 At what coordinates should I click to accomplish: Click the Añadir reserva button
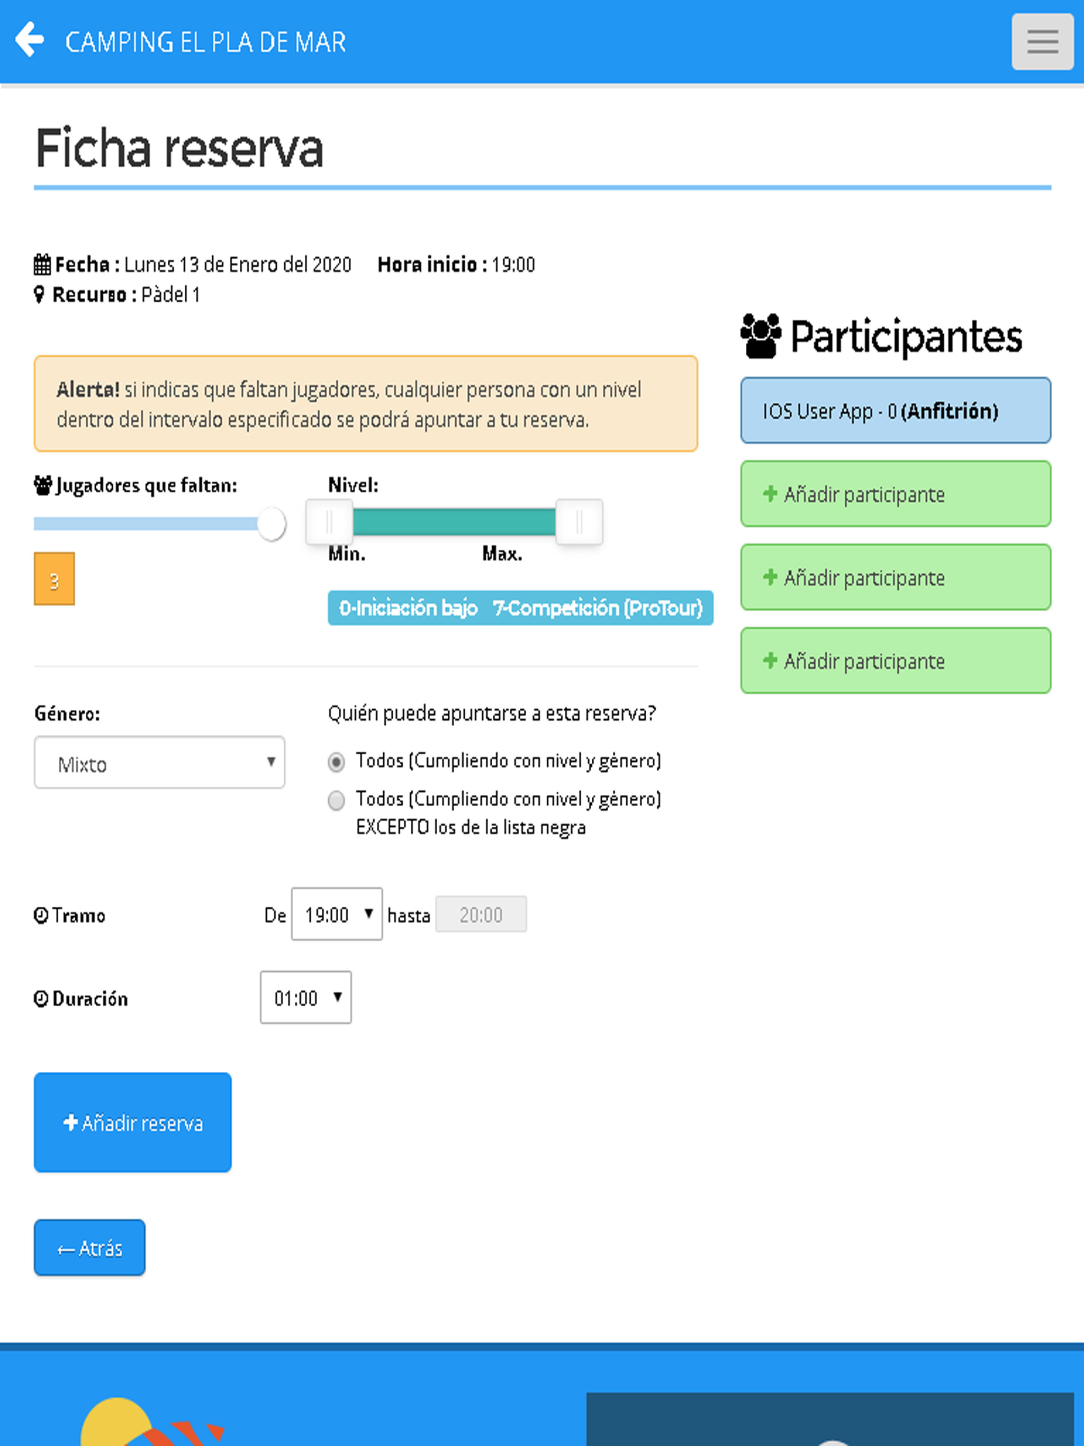pos(133,1123)
